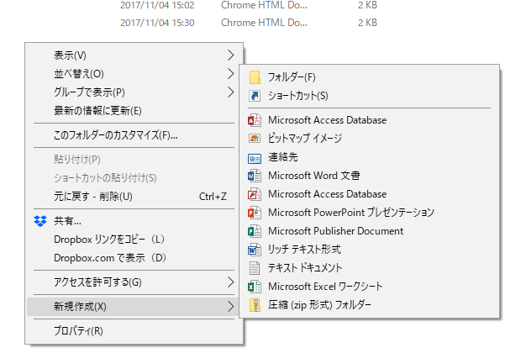This screenshot has width=521, height=353.
Task: Expand the アクセスを許可する(G) submenu arrow
Action: pos(231,282)
